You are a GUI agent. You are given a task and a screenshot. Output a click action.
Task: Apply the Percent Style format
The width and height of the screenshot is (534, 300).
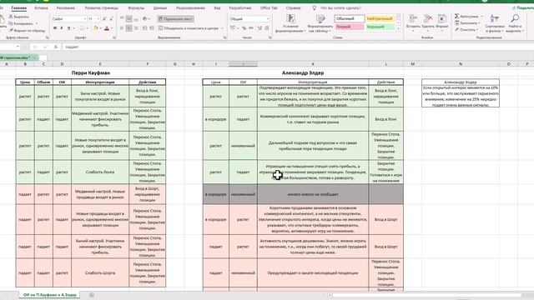(x=244, y=28)
